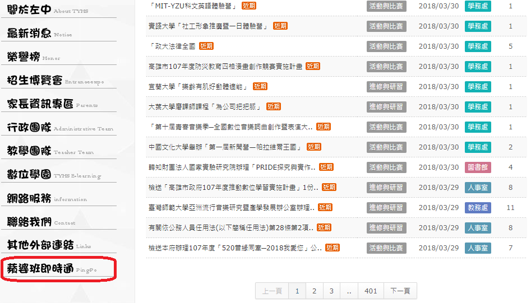Click 活動與比賽 category on 中國文化大學 row
This screenshot has height=303, width=531.
pos(386,147)
